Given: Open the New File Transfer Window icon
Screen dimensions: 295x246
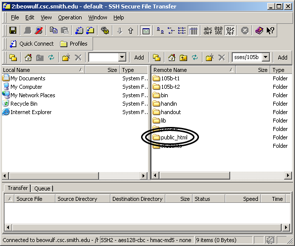Looking at the screenshot, I should point(90,30).
